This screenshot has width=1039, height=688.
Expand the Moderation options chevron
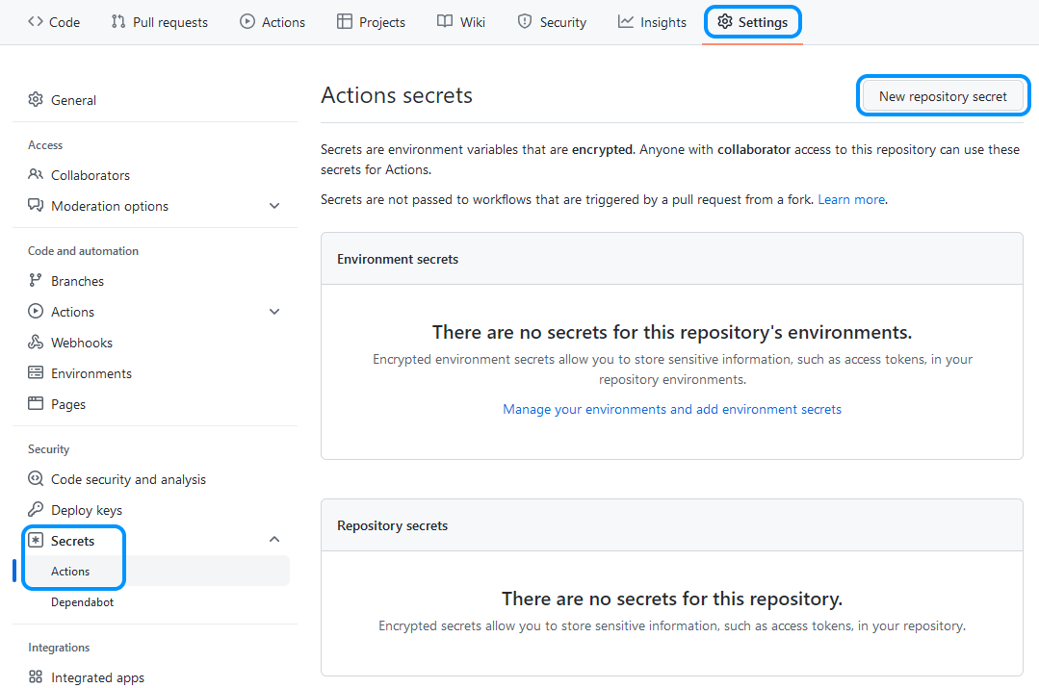(x=274, y=206)
